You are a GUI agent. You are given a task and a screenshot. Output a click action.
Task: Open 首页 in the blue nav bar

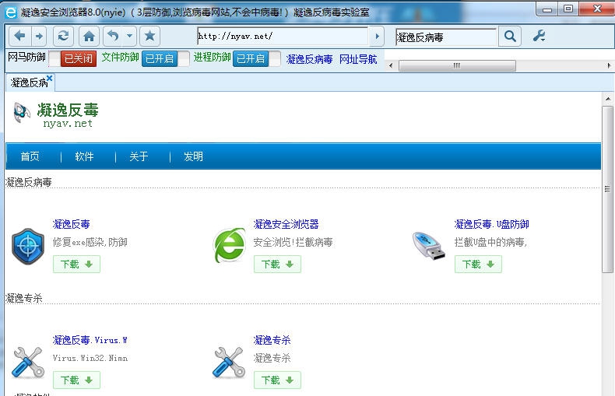coord(30,156)
